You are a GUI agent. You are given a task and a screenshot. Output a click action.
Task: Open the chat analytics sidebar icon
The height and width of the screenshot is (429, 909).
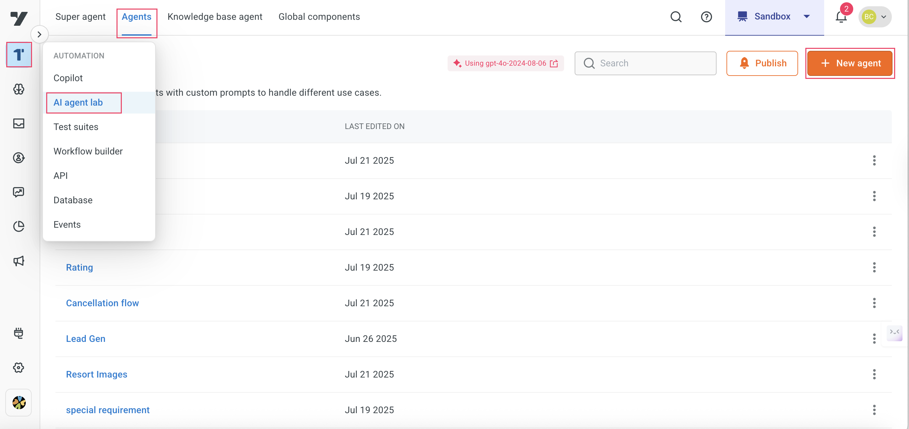[x=19, y=192]
